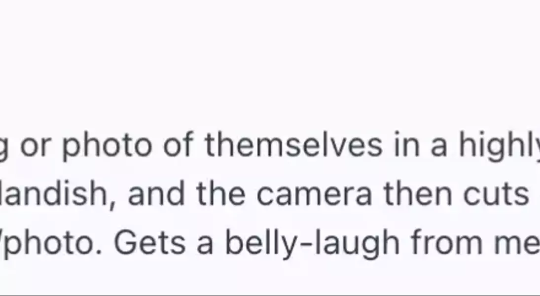
Task: Click the word "and" after "landish,"
Action: click(x=156, y=193)
